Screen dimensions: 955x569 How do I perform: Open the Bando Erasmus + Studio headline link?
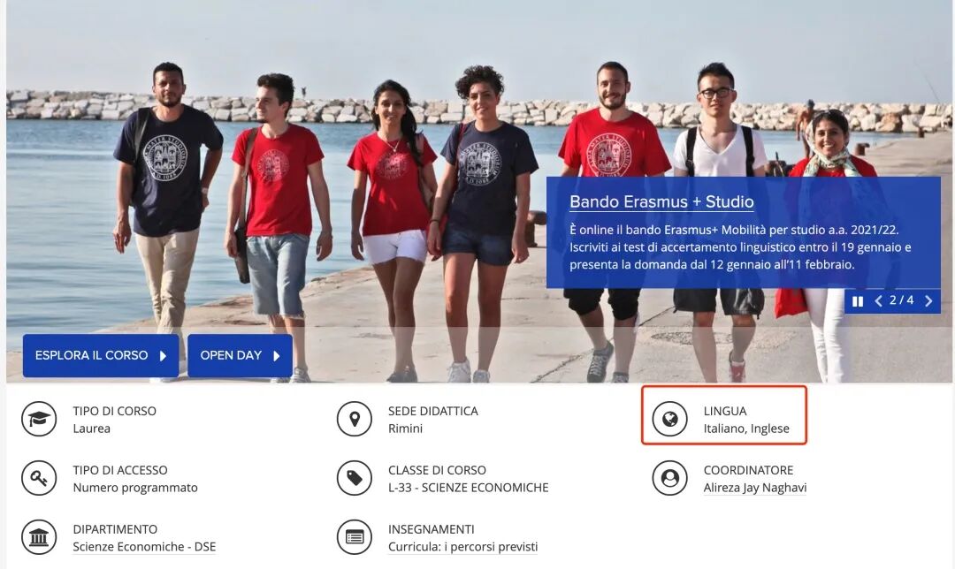coord(661,202)
